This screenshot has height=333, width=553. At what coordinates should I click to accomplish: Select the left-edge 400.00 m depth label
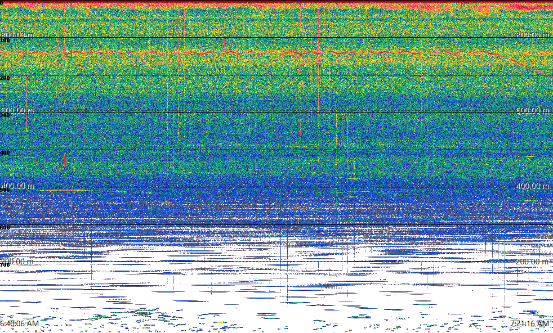click(x=17, y=186)
